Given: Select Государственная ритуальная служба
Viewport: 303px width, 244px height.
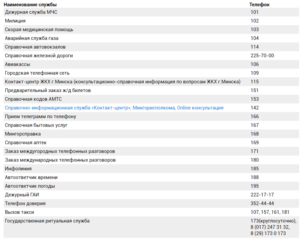Looking at the screenshot, I should coord(47,221).
